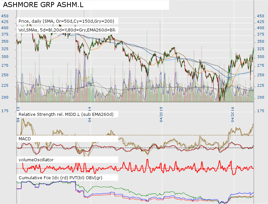Click the right axis 450 price label
268x204 pixels.
pyautogui.click(x=261, y=16)
